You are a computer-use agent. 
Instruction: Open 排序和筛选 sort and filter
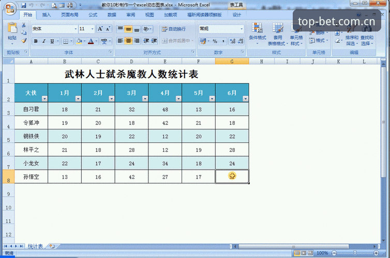click(x=352, y=35)
